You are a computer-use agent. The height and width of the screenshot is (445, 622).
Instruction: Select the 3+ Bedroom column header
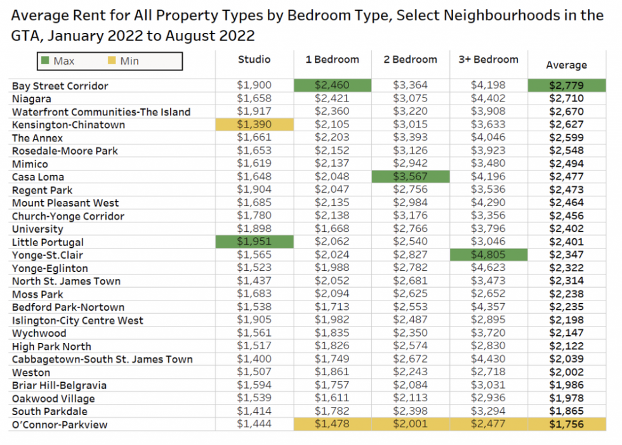tap(488, 60)
